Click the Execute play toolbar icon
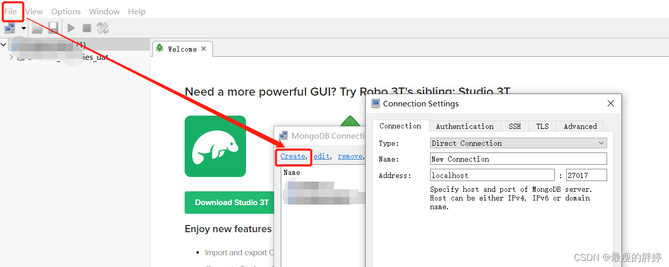 coord(71,28)
